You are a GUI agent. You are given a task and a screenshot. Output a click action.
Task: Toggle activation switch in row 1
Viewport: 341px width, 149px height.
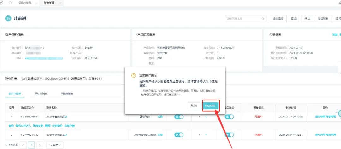(x=229, y=117)
